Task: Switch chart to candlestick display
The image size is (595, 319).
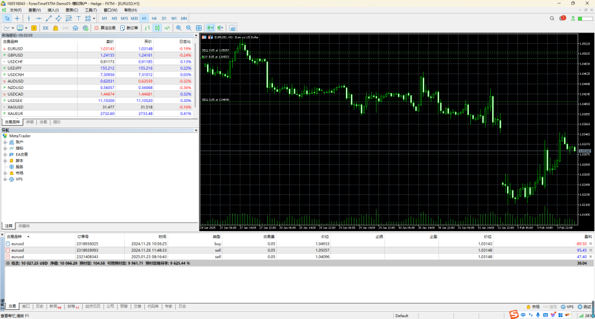Action: pos(157,28)
